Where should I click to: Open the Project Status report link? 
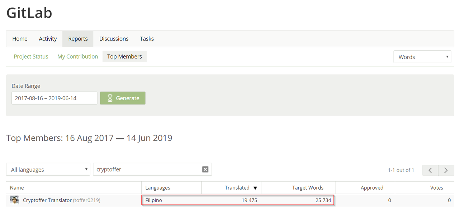tap(31, 56)
